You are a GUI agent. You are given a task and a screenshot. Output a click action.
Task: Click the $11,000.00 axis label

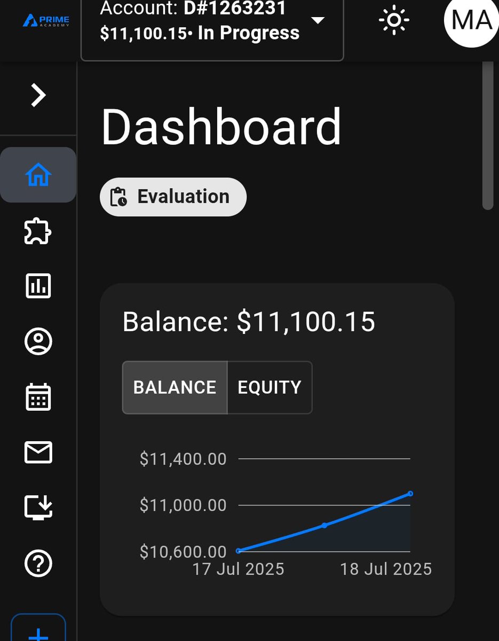tap(183, 505)
